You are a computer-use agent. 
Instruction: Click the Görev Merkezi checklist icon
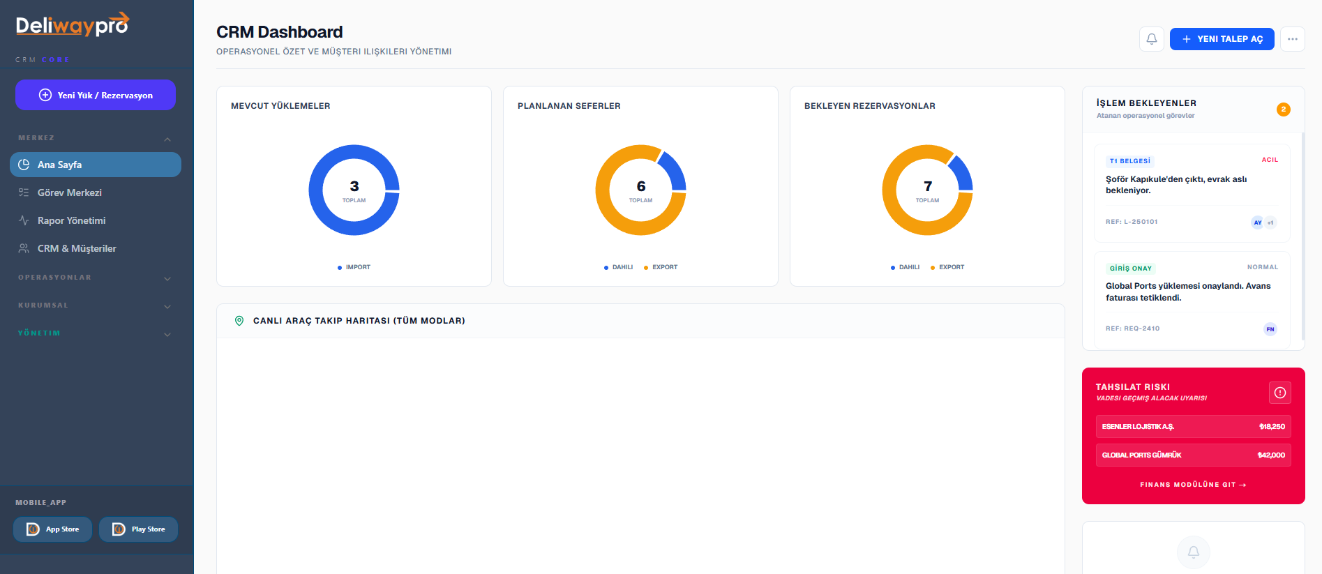click(24, 192)
